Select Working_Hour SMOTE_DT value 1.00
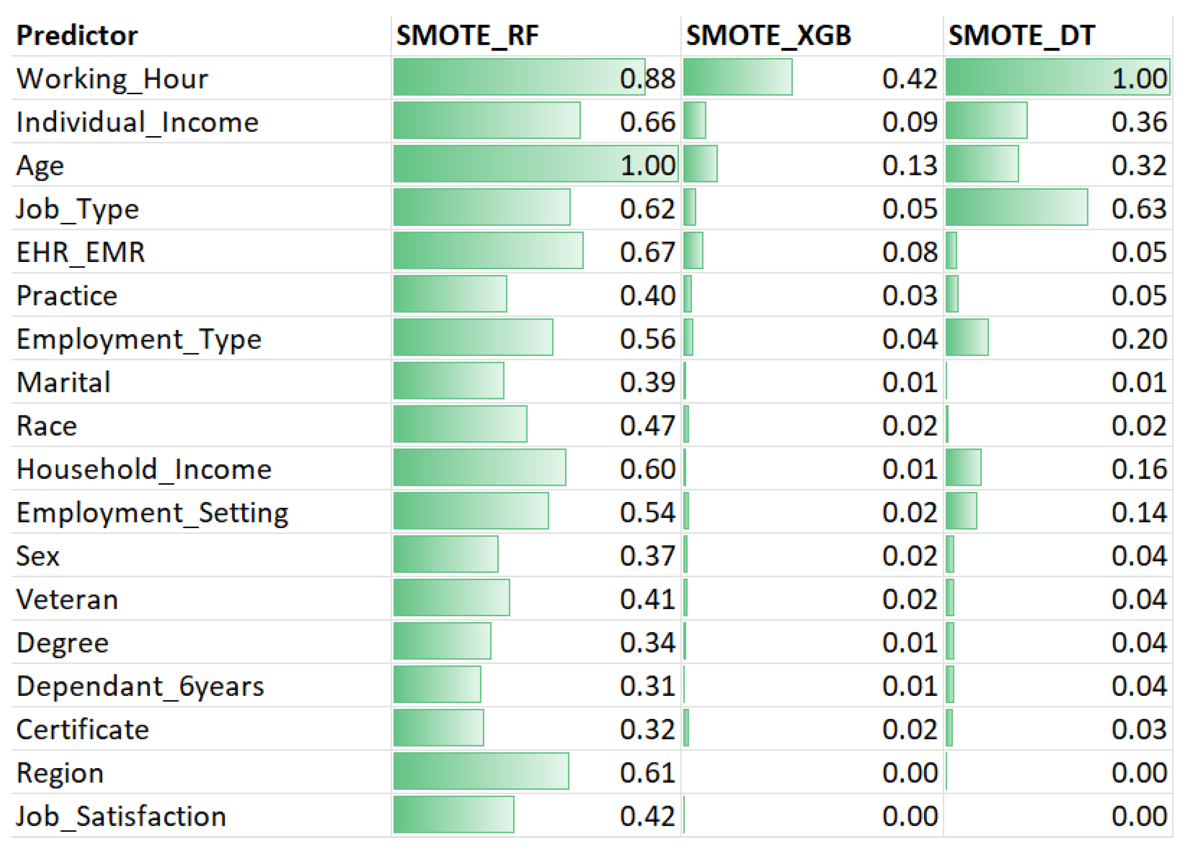 pos(1139,79)
